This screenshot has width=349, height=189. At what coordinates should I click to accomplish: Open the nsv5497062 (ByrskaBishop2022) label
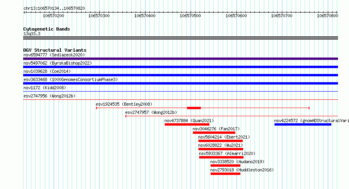click(x=58, y=63)
